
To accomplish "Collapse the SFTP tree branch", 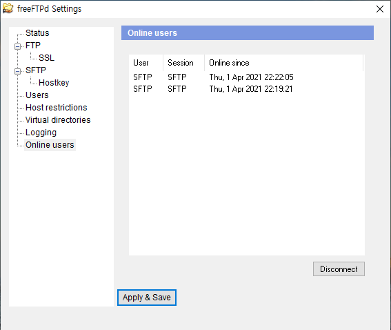I will (17, 71).
